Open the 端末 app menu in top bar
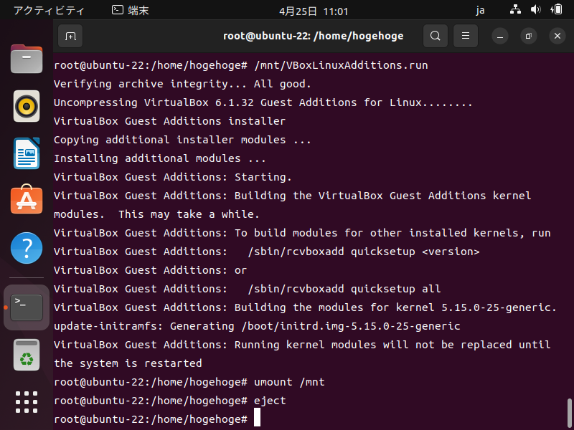 point(131,11)
